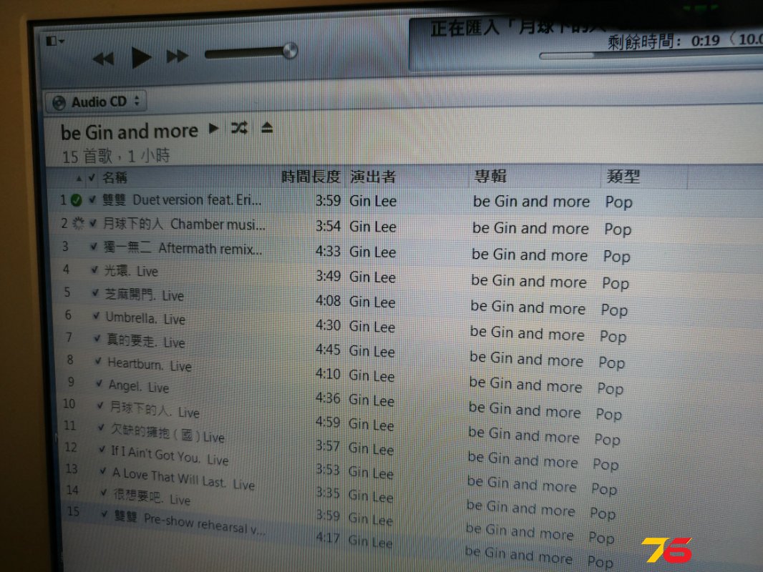Sort by the 時間長度 column header

tap(311, 177)
